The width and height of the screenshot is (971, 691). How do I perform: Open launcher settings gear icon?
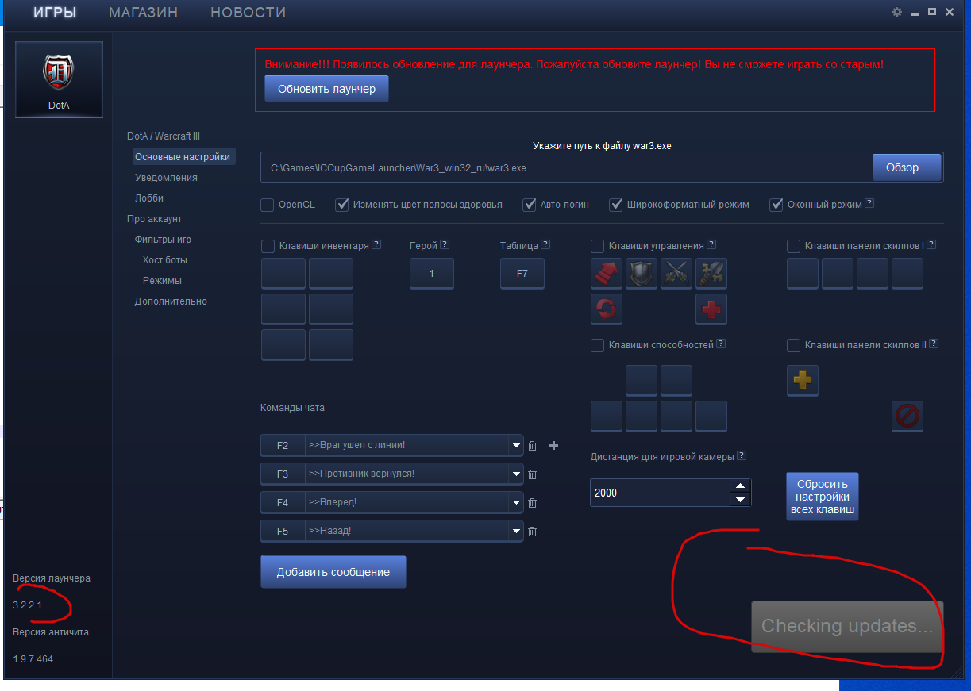coord(897,12)
